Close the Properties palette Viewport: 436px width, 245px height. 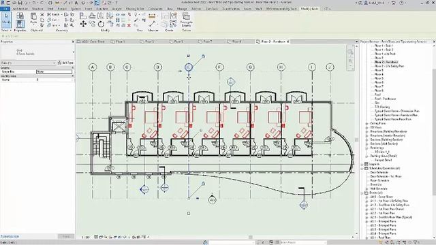coord(73,42)
